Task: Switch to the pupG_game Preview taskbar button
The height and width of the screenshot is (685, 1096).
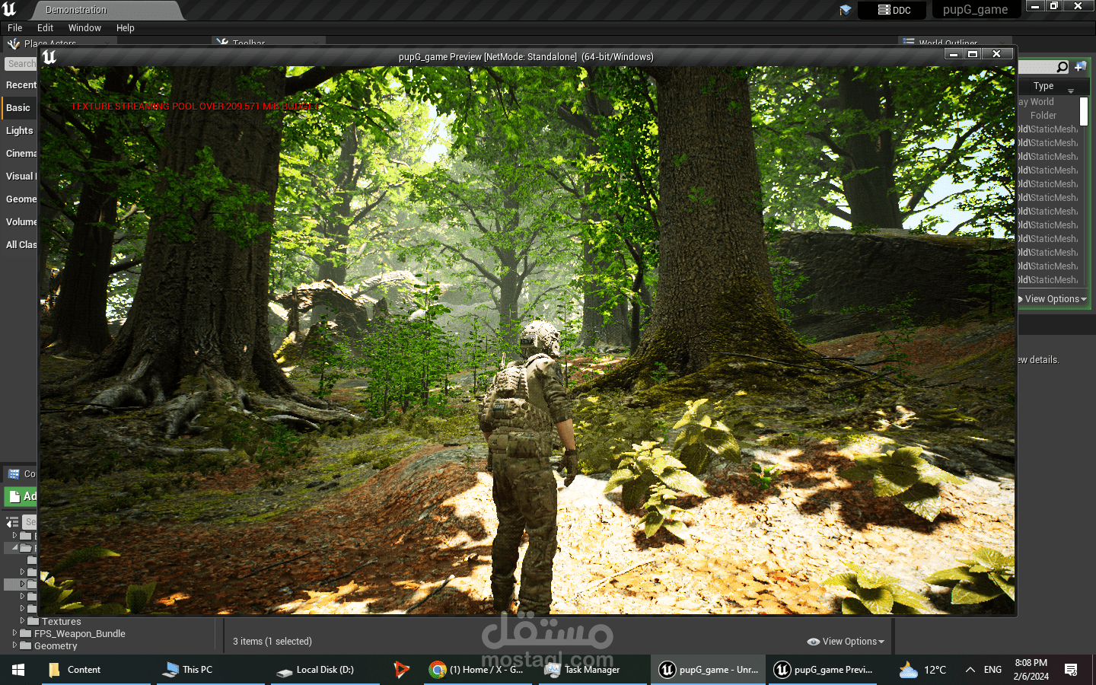Action: coord(824,670)
